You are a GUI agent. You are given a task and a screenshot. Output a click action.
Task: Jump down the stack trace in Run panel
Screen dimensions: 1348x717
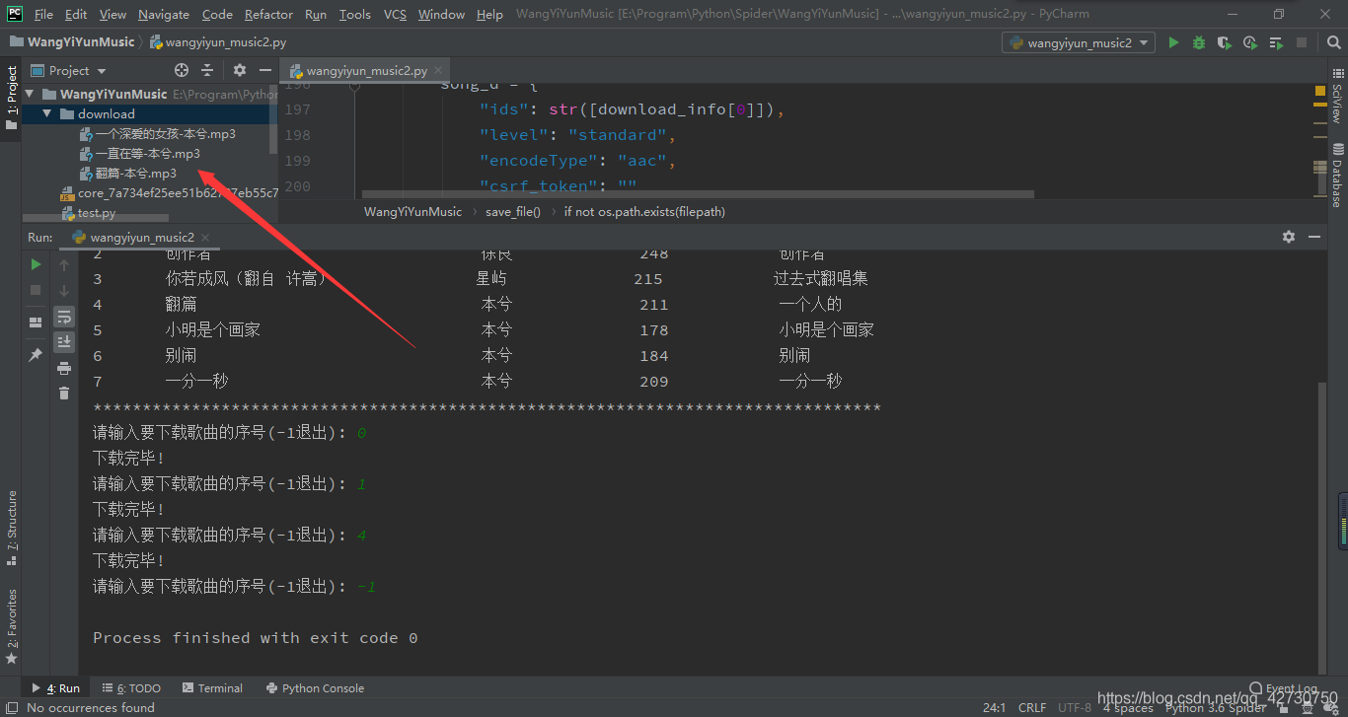point(64,290)
